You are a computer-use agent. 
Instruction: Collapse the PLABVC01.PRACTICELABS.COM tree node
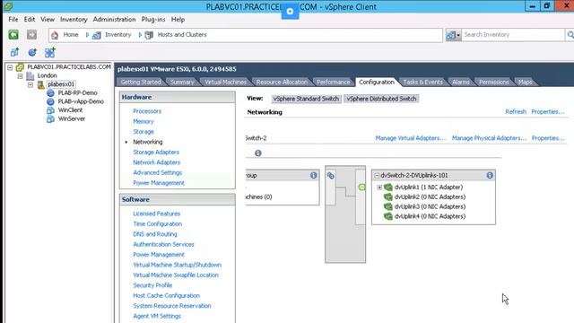tap(10, 67)
